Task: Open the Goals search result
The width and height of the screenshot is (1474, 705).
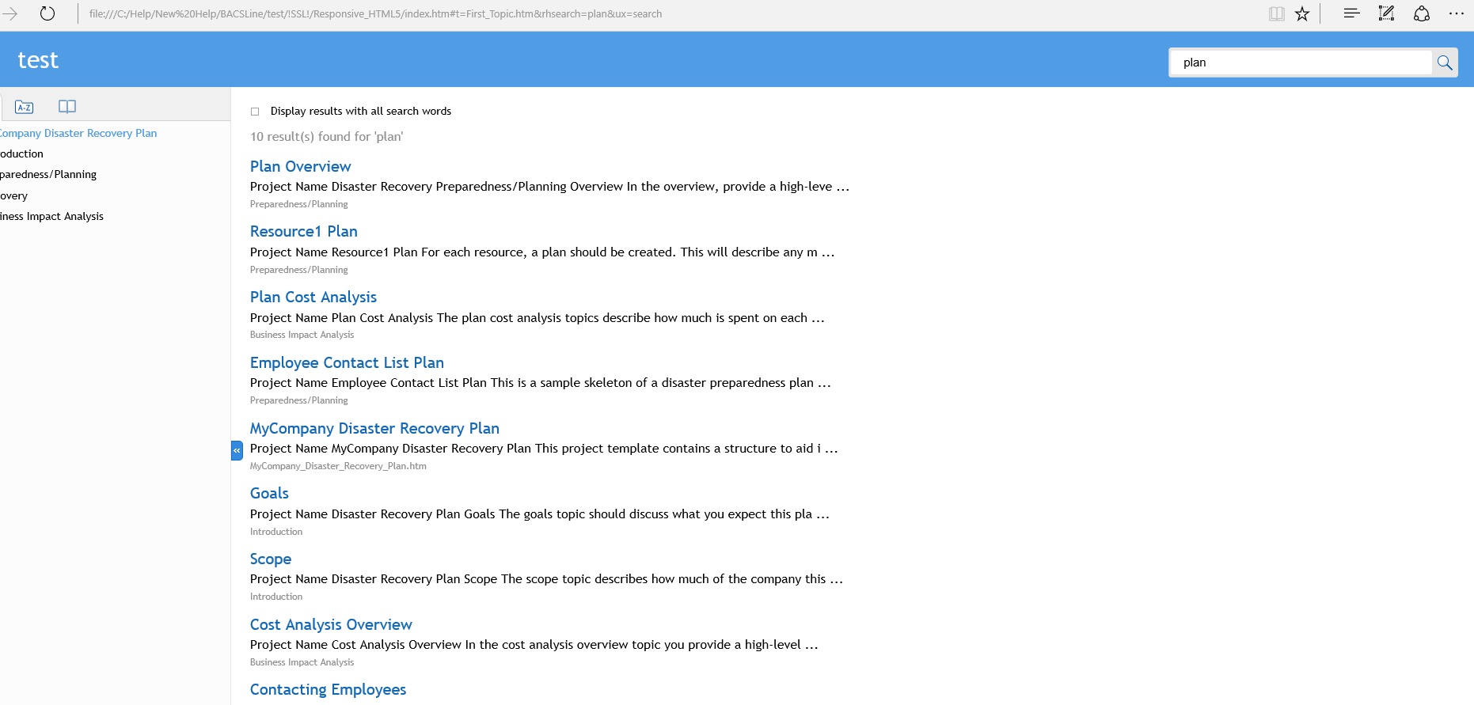Action: (269, 493)
